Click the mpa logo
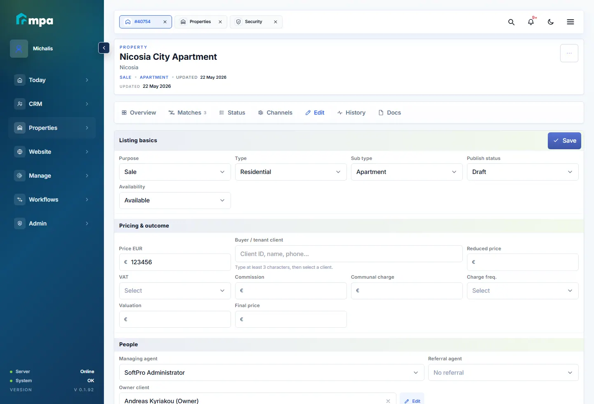The image size is (594, 404). coord(35,20)
